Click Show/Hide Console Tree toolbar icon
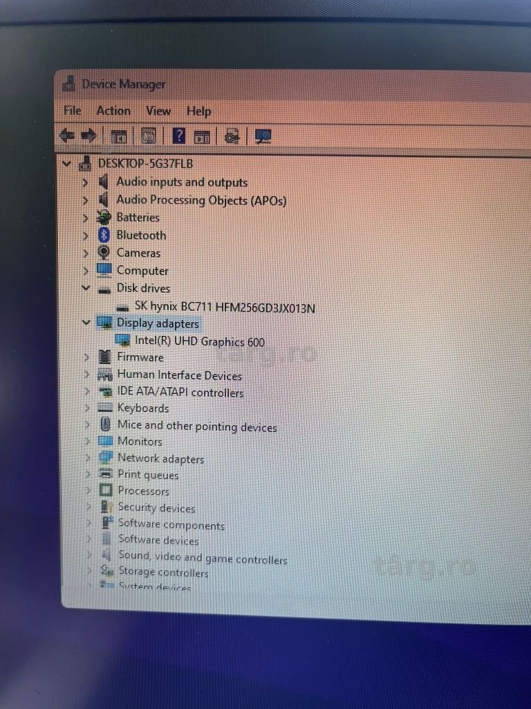The width and height of the screenshot is (531, 709). click(119, 136)
